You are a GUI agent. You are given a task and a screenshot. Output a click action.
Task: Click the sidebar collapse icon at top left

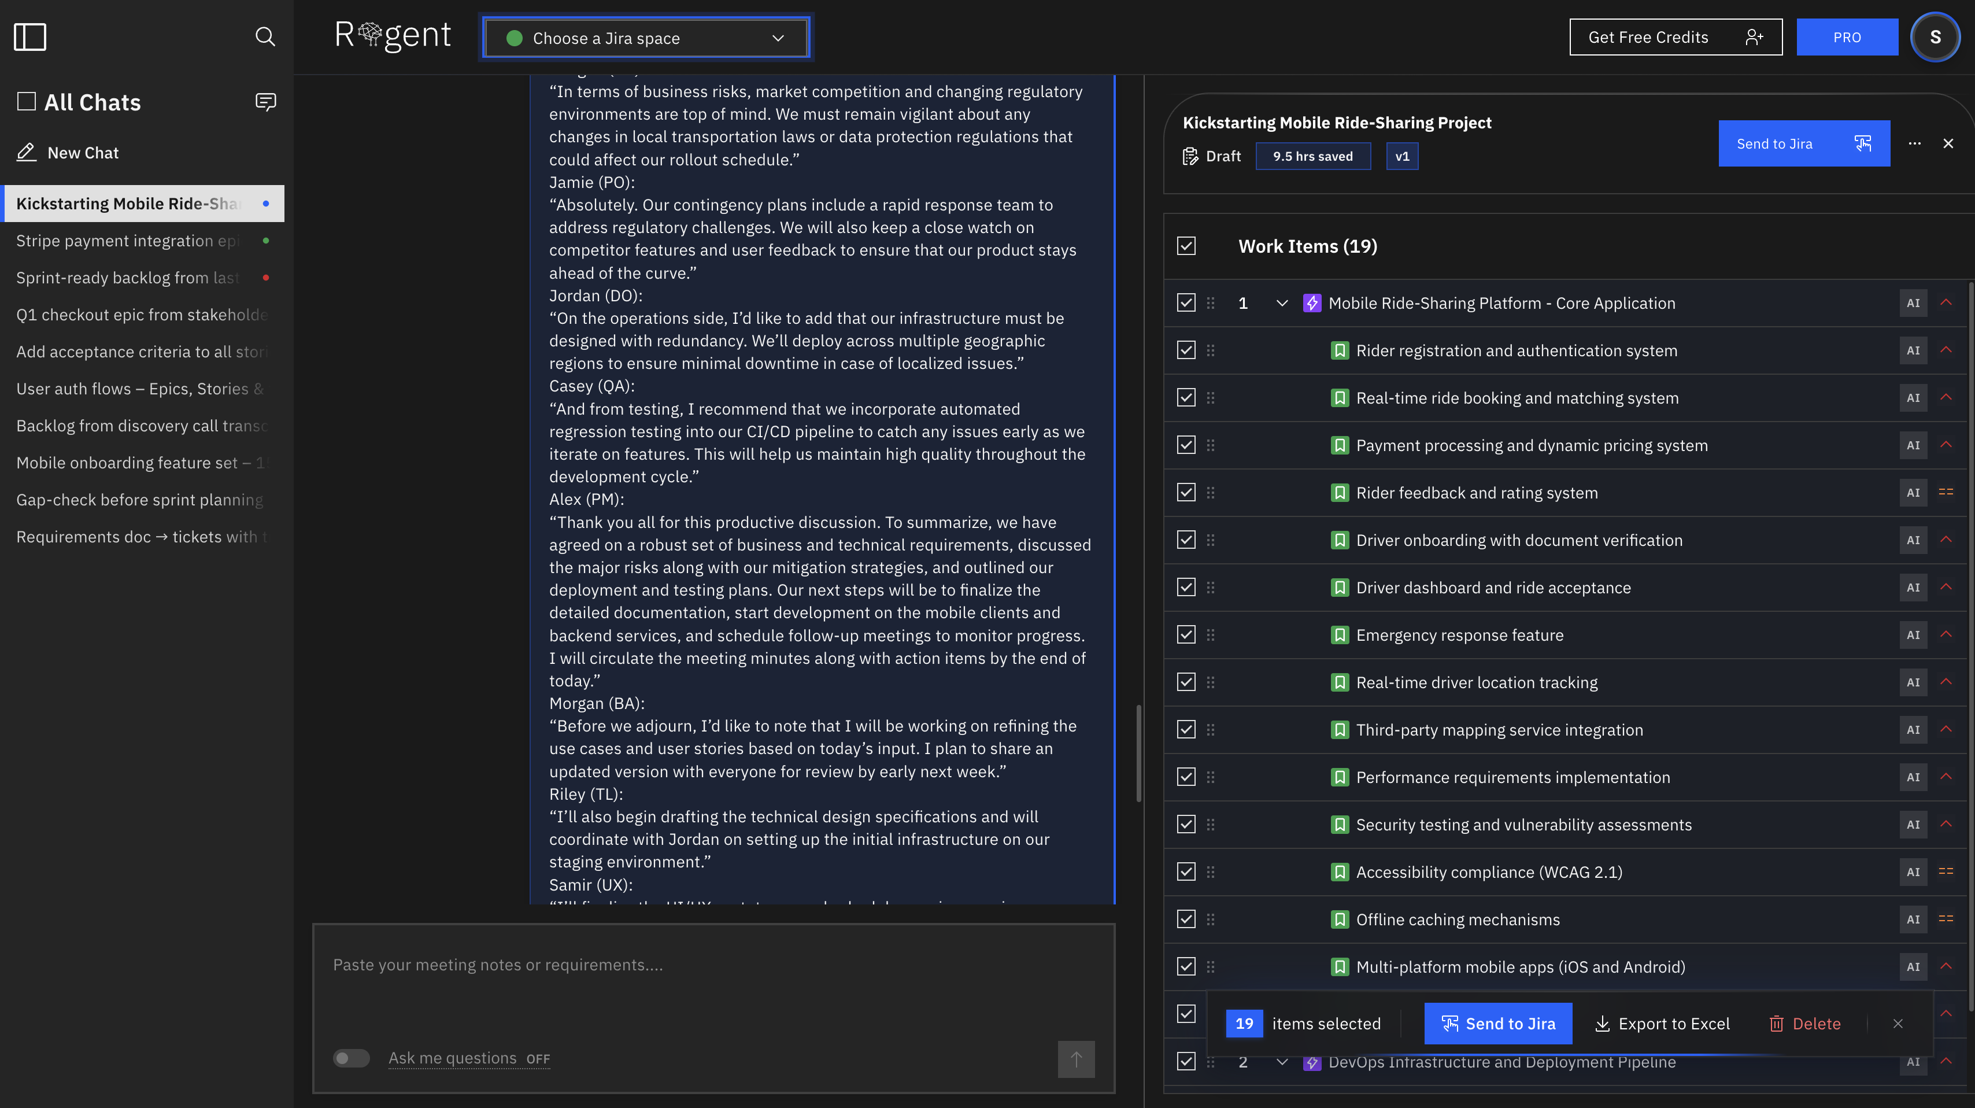pos(31,36)
